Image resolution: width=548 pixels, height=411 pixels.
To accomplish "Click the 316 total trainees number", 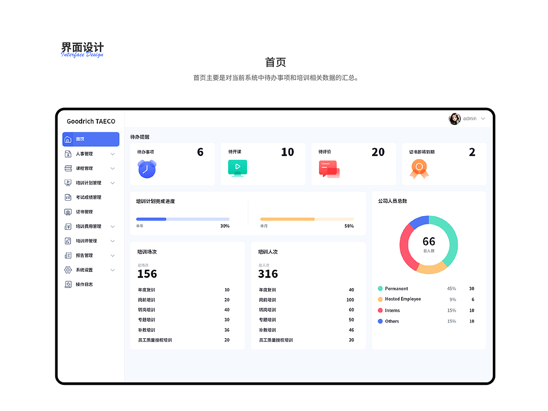I will coord(268,274).
